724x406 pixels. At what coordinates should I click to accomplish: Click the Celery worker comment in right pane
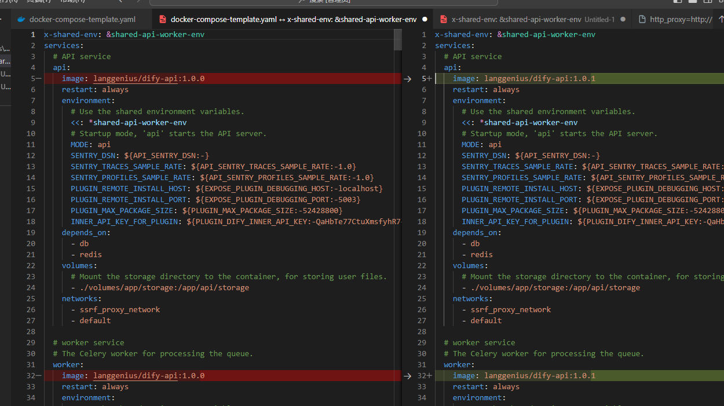[544, 353]
